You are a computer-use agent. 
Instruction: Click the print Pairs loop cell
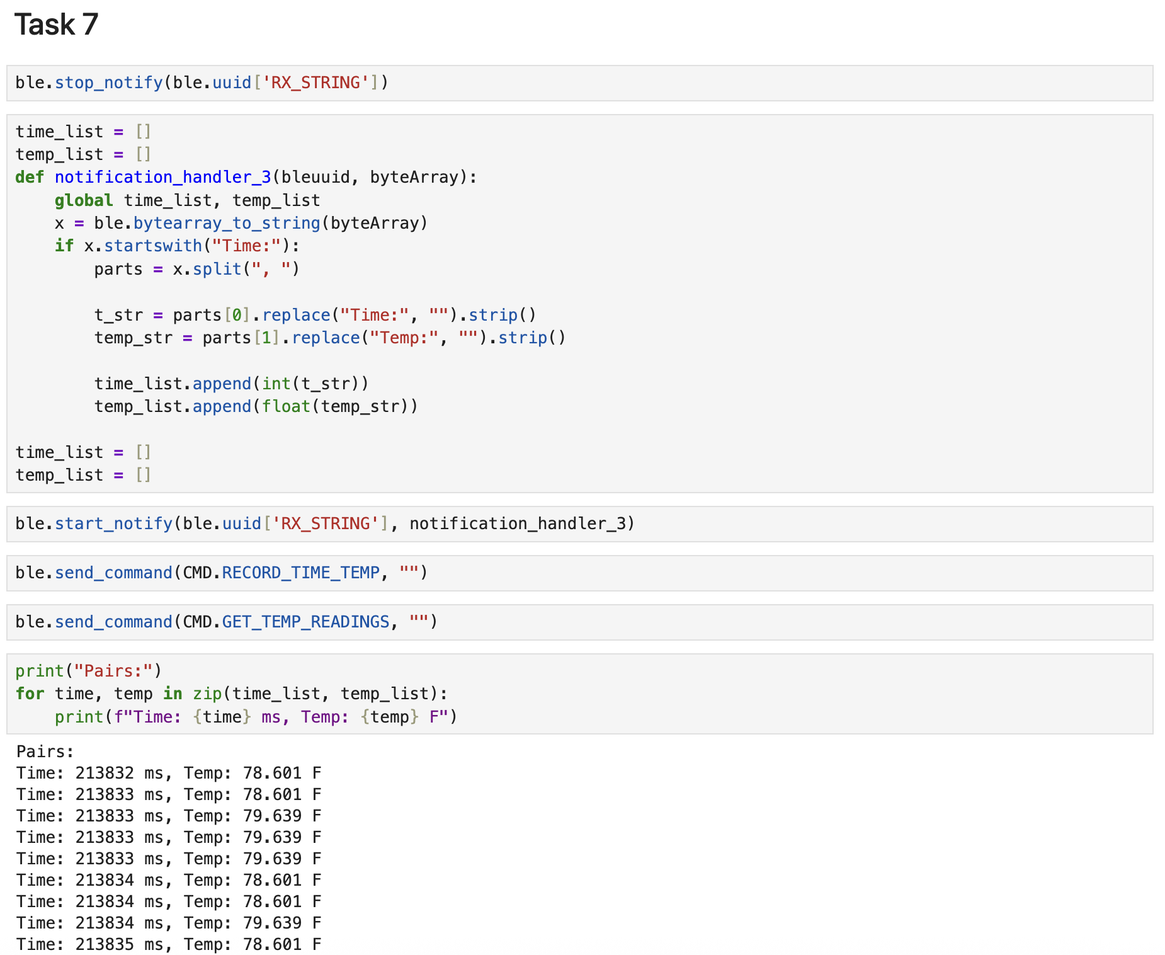(233, 693)
